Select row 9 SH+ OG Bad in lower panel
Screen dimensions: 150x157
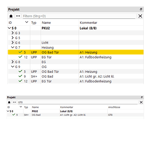tap(75, 115)
